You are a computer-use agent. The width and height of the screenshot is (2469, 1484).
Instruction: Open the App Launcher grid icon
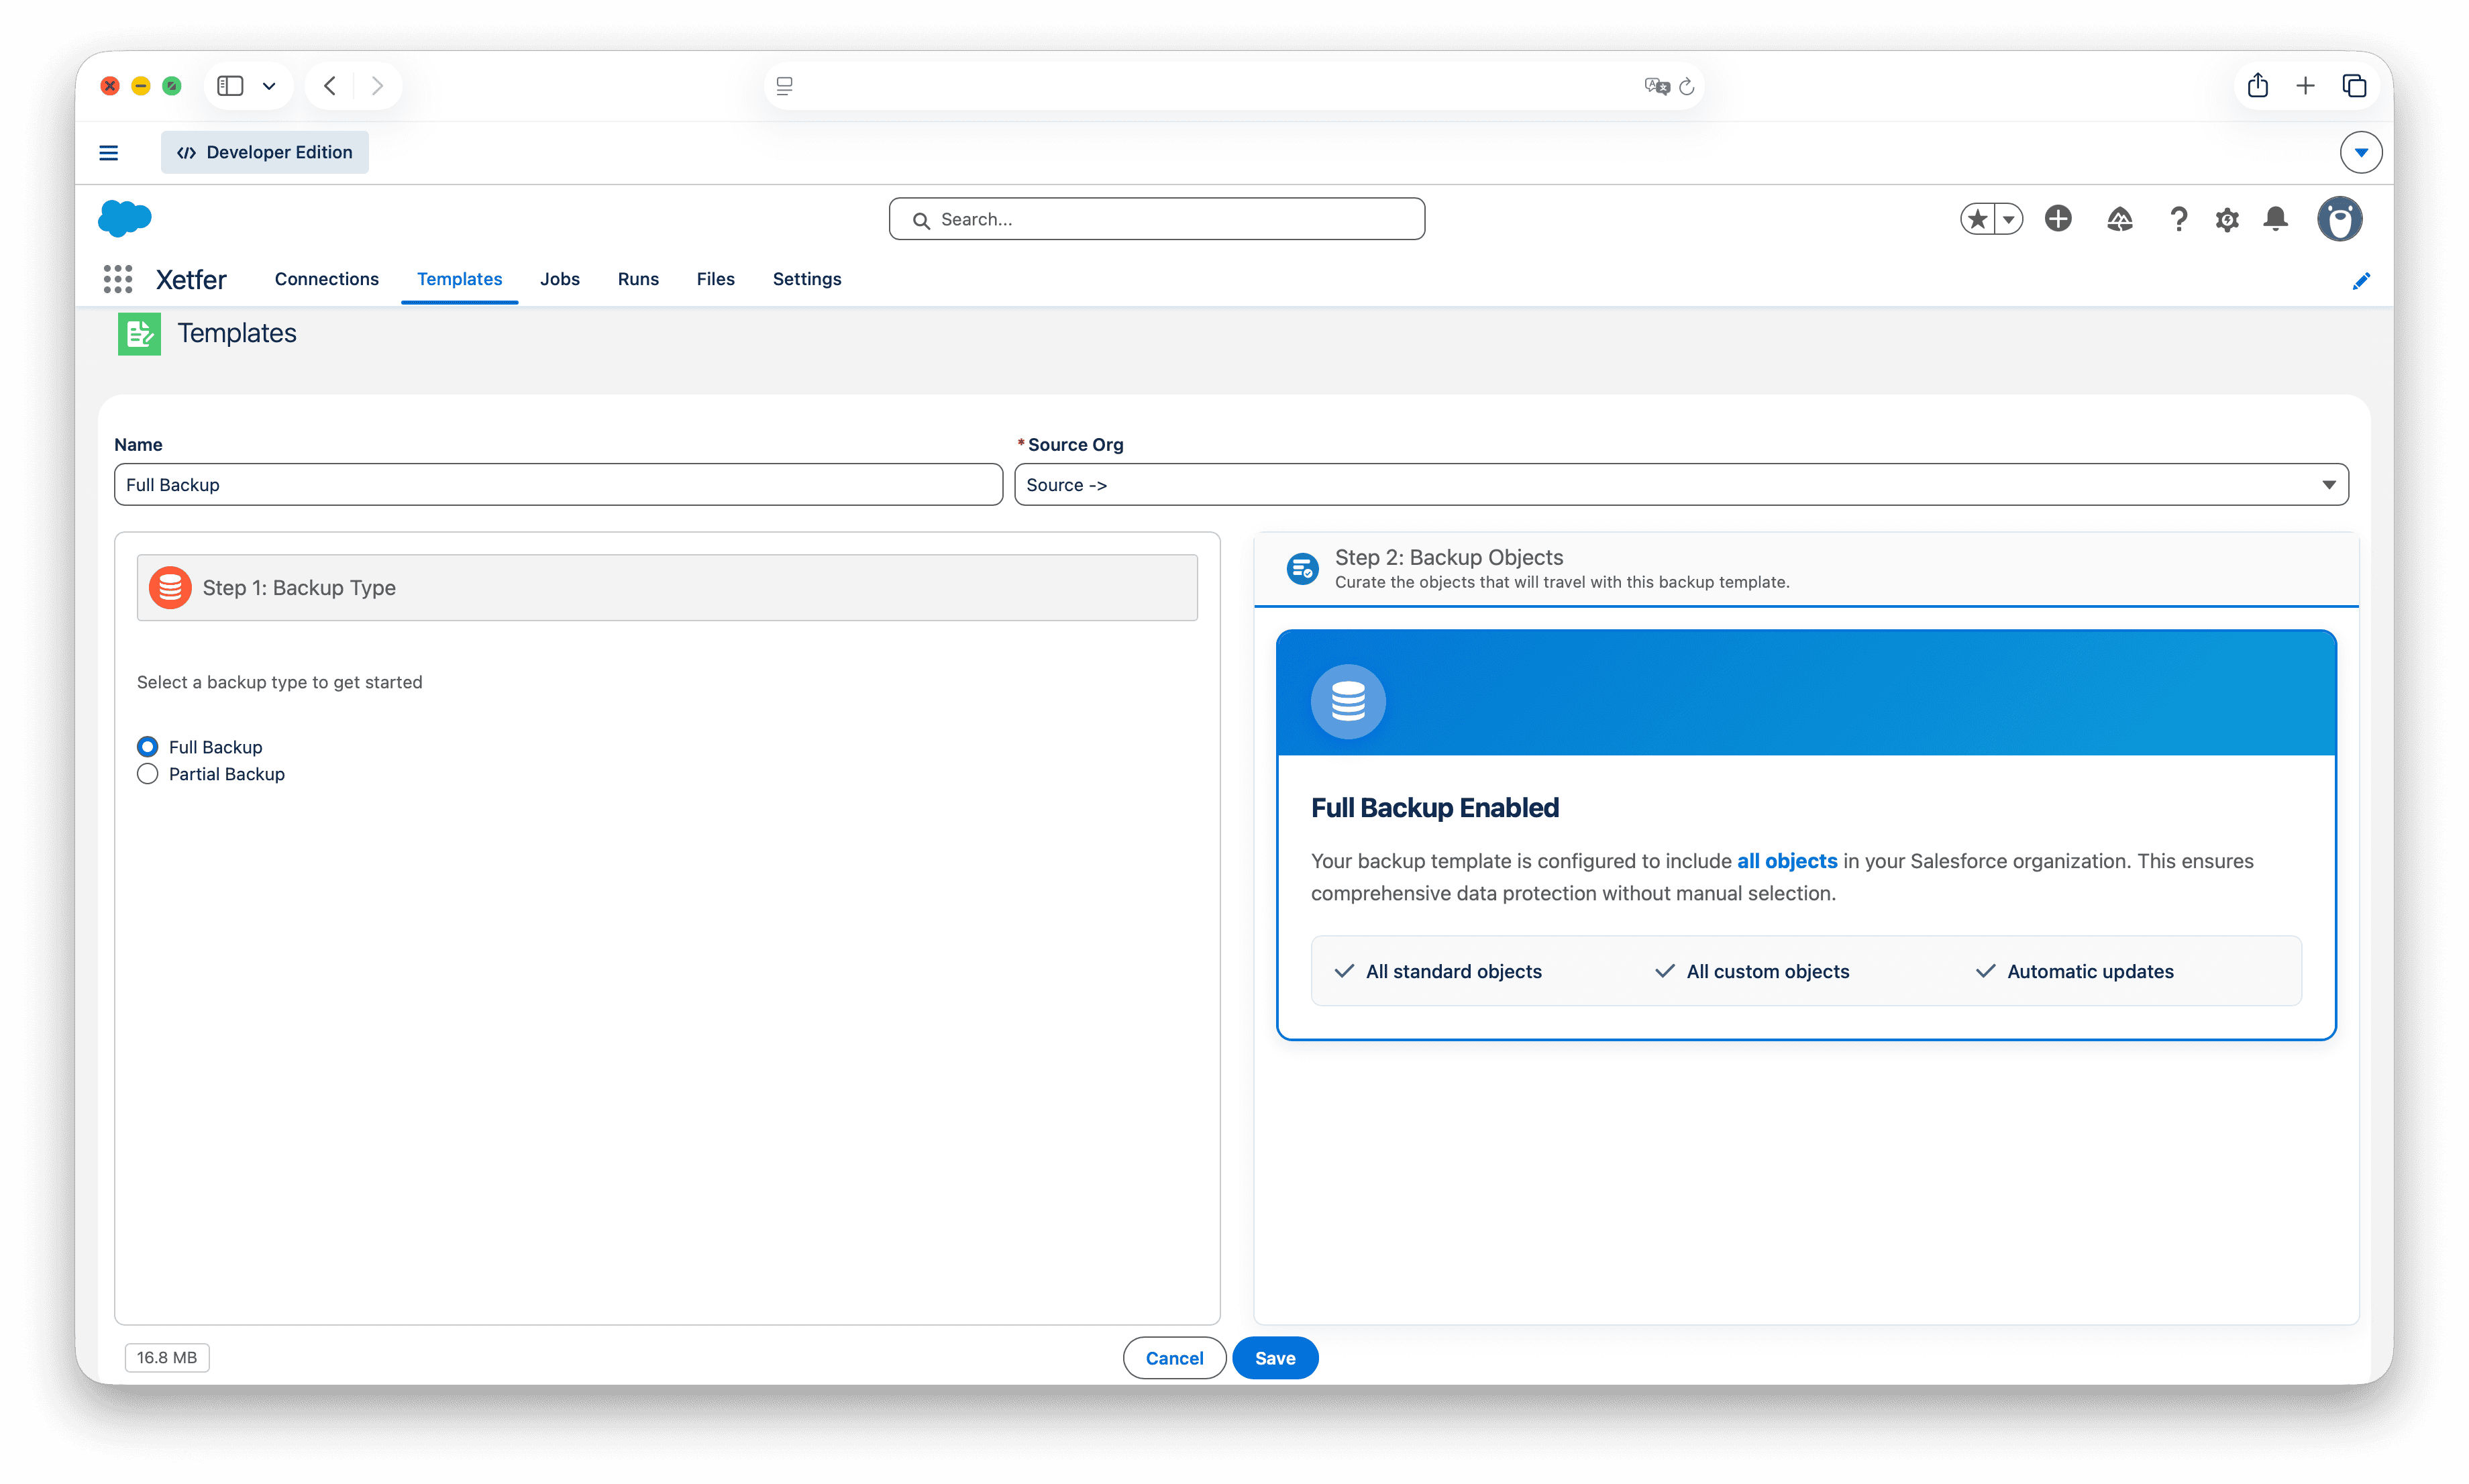pyautogui.click(x=118, y=279)
